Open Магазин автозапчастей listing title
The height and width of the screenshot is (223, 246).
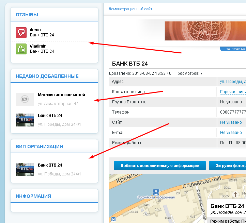pos(61,95)
